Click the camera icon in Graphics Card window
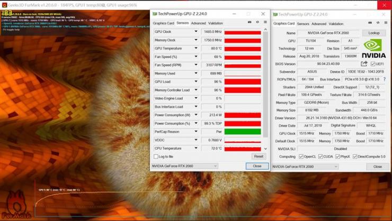The height and width of the screenshot is (221, 392). (370, 23)
